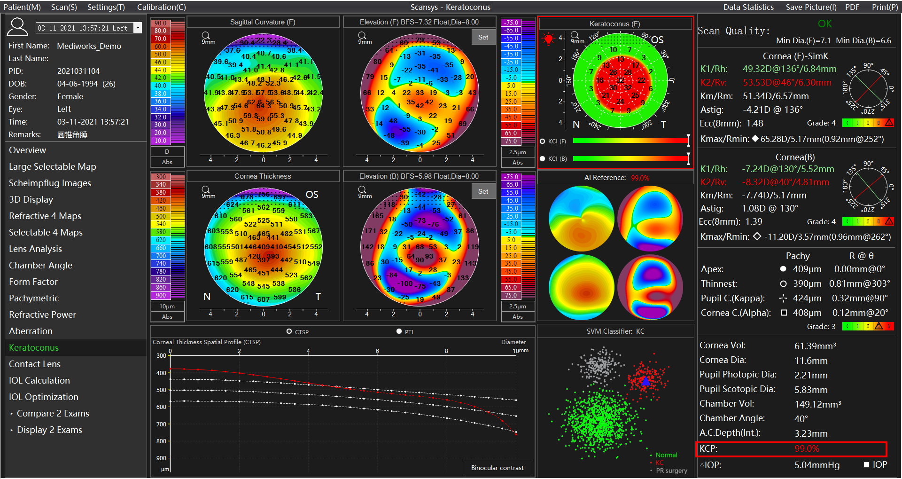The height and width of the screenshot is (479, 902).
Task: Open the Scan(S) menu
Action: [64, 7]
